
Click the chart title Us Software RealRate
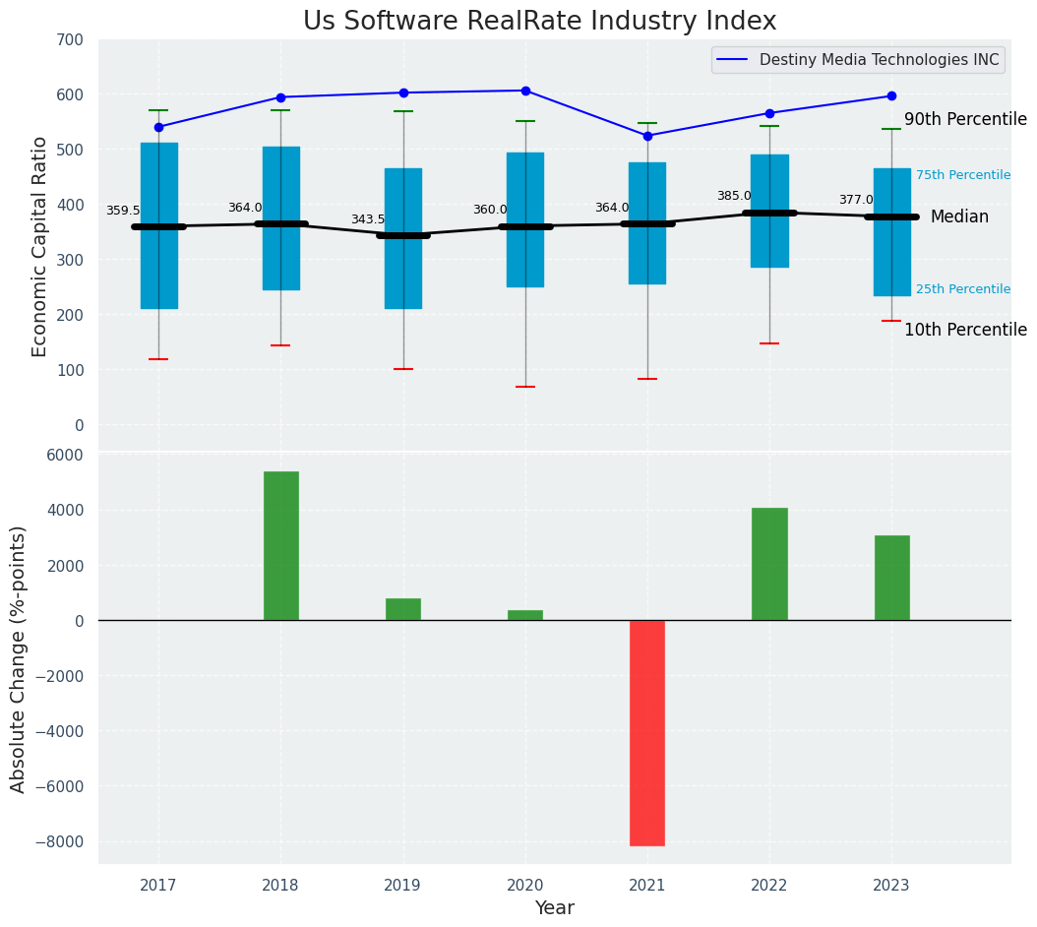click(x=539, y=22)
